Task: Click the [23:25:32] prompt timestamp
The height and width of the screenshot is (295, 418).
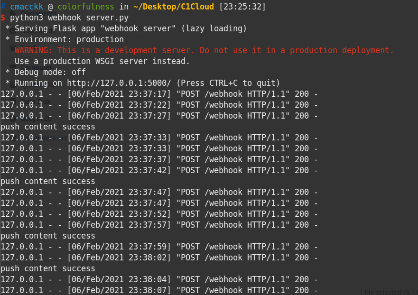Action: pos(242,7)
